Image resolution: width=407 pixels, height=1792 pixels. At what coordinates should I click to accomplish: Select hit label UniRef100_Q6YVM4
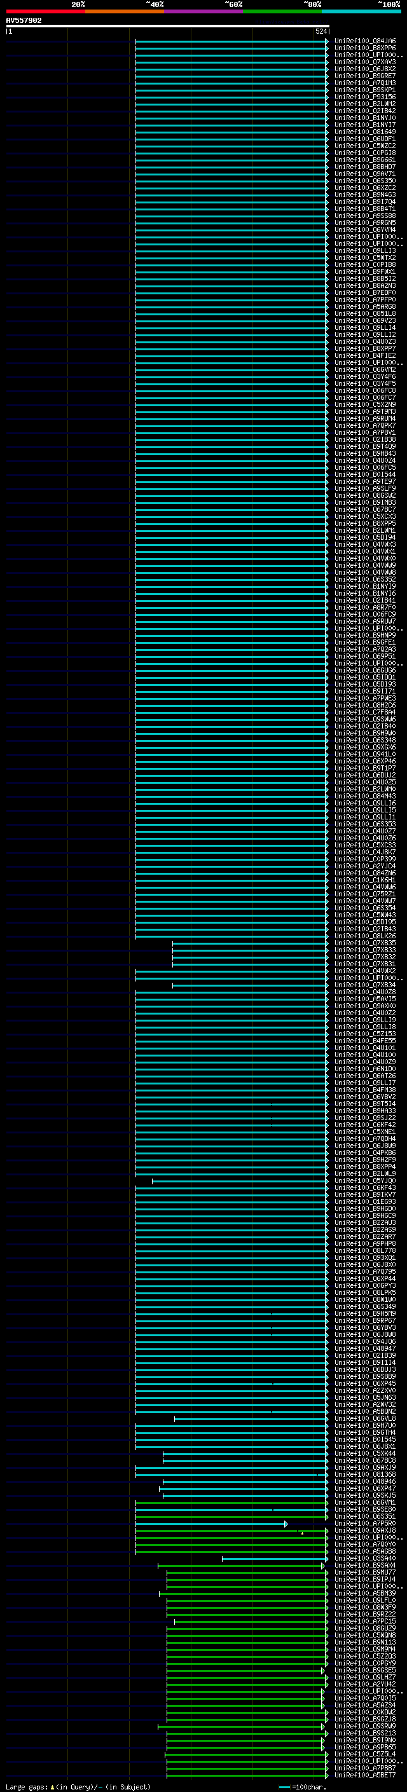point(365,229)
